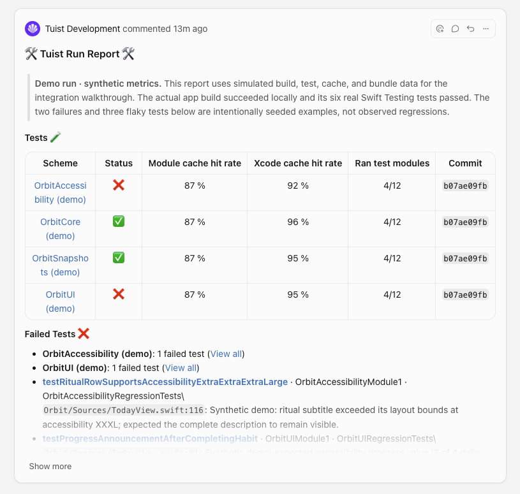Open the comment thread bubble icon
The height and width of the screenshot is (494, 520).
[x=455, y=29]
